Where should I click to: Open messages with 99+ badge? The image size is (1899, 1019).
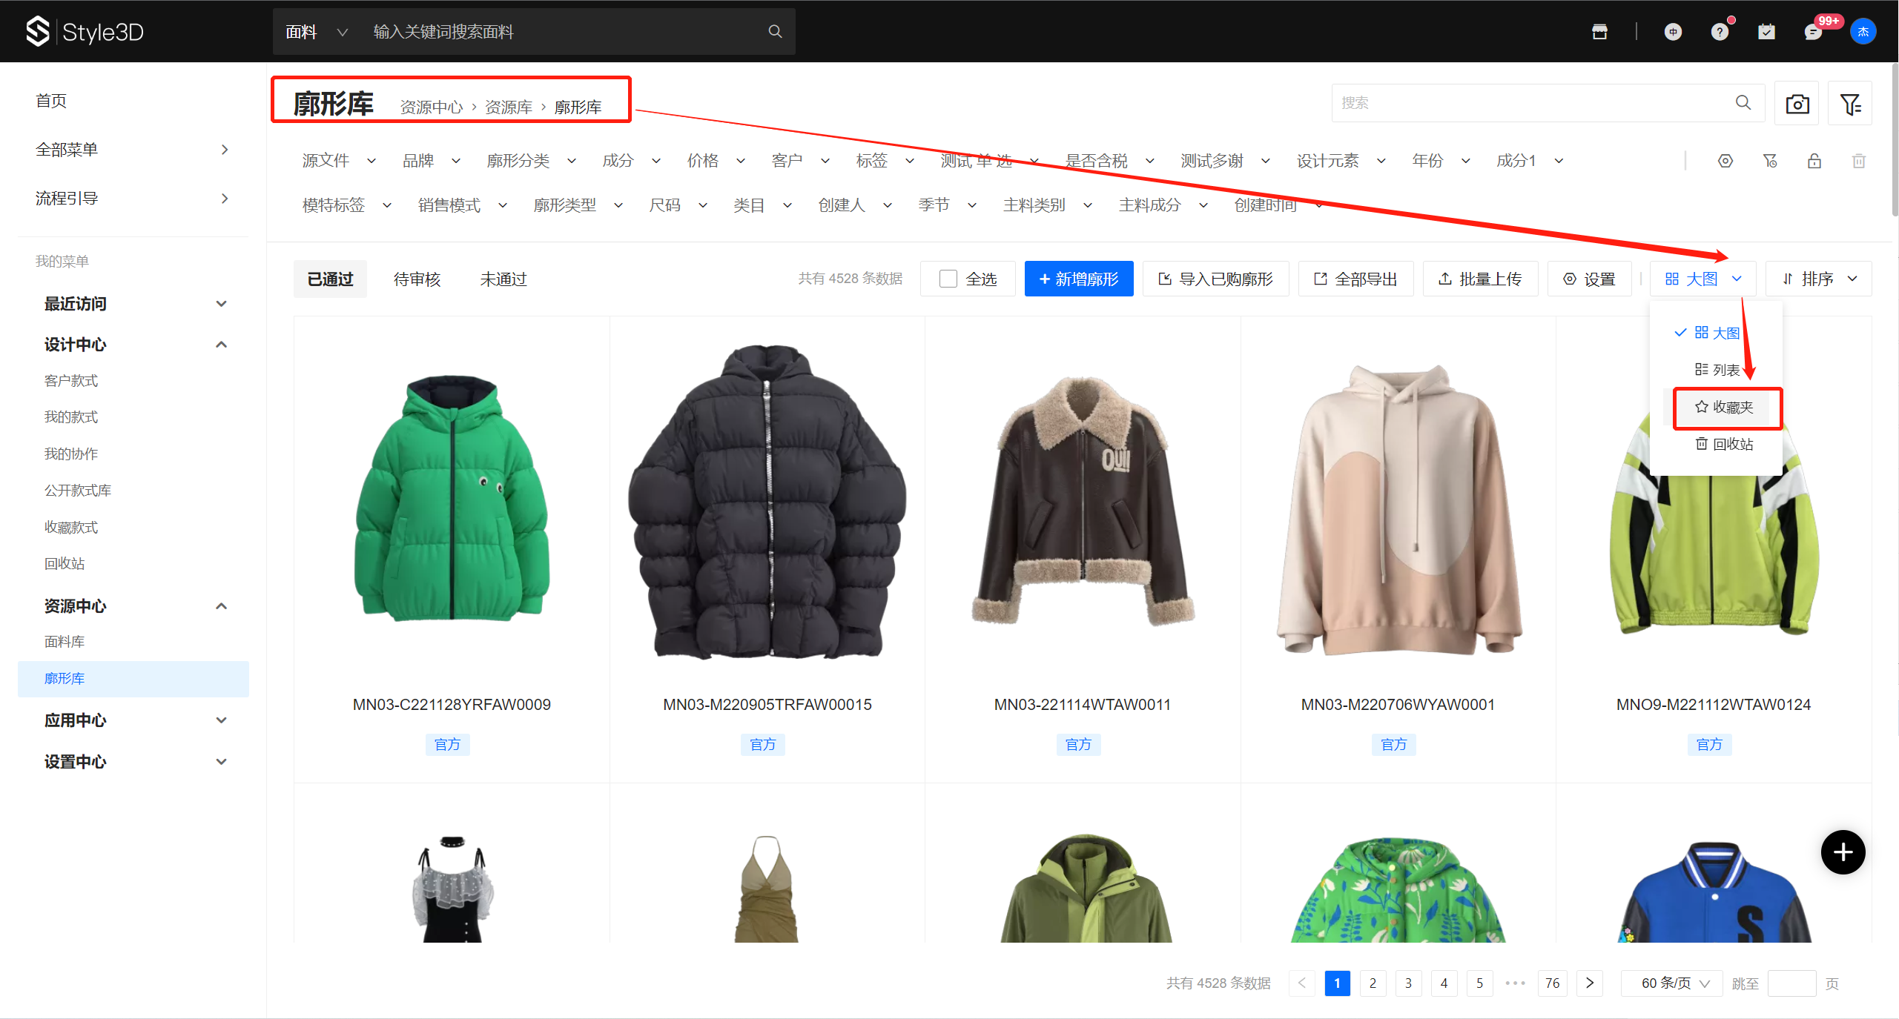click(1813, 31)
